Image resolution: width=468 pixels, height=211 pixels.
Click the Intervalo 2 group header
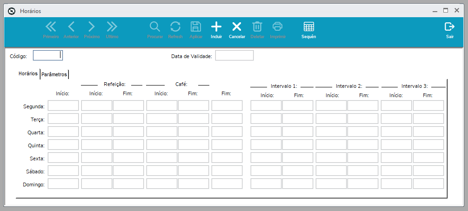pos(349,86)
